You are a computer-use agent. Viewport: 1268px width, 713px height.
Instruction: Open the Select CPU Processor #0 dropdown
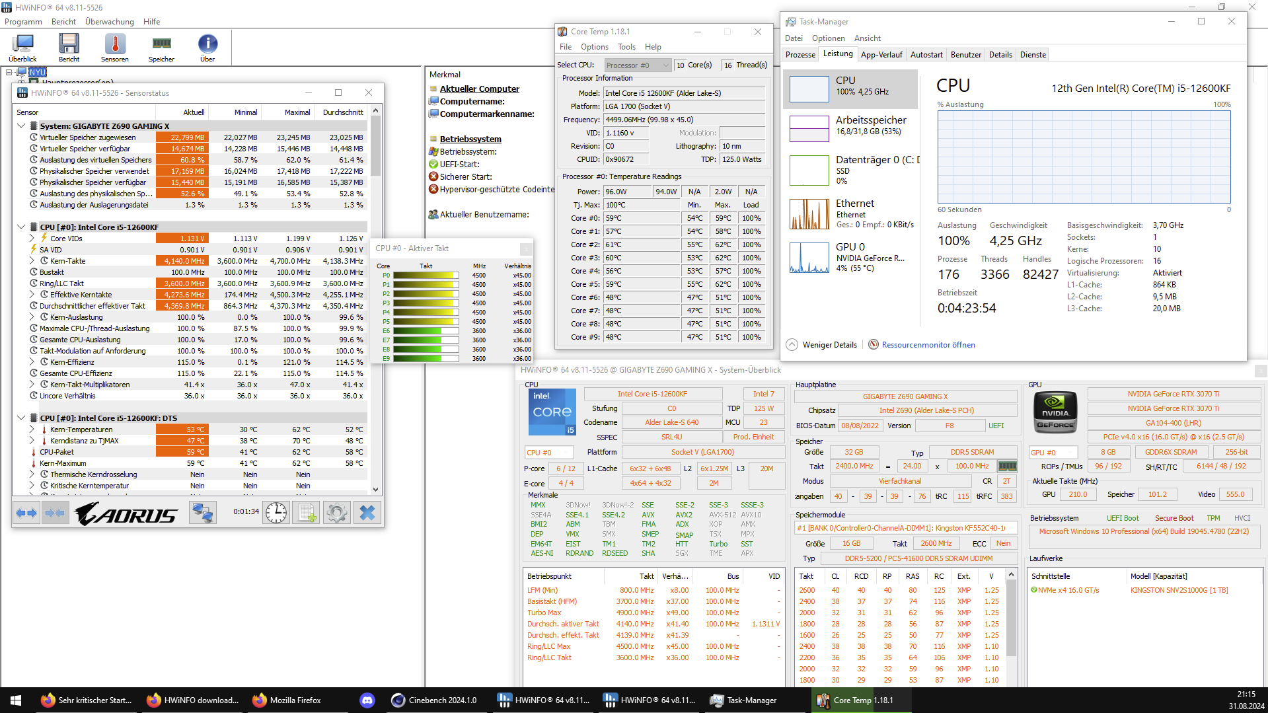coord(638,65)
